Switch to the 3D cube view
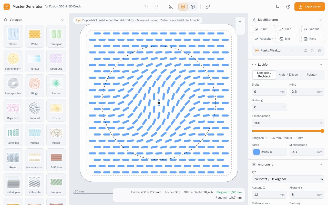The image size is (328, 205). pos(193,7)
